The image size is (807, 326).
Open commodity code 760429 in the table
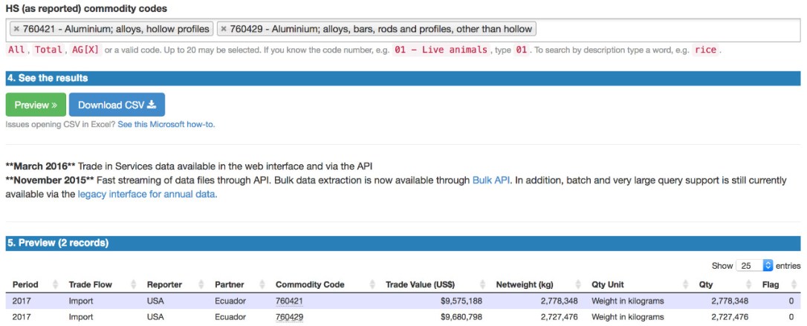point(289,317)
